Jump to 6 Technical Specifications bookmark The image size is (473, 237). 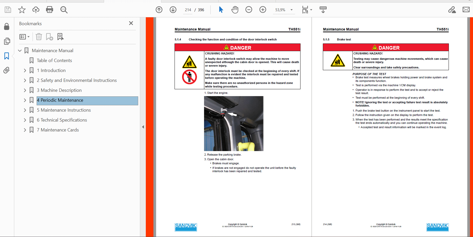coord(62,120)
